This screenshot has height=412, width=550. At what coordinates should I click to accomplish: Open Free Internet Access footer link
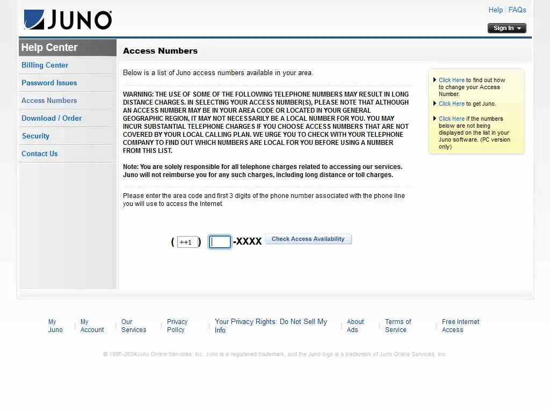[460, 326]
